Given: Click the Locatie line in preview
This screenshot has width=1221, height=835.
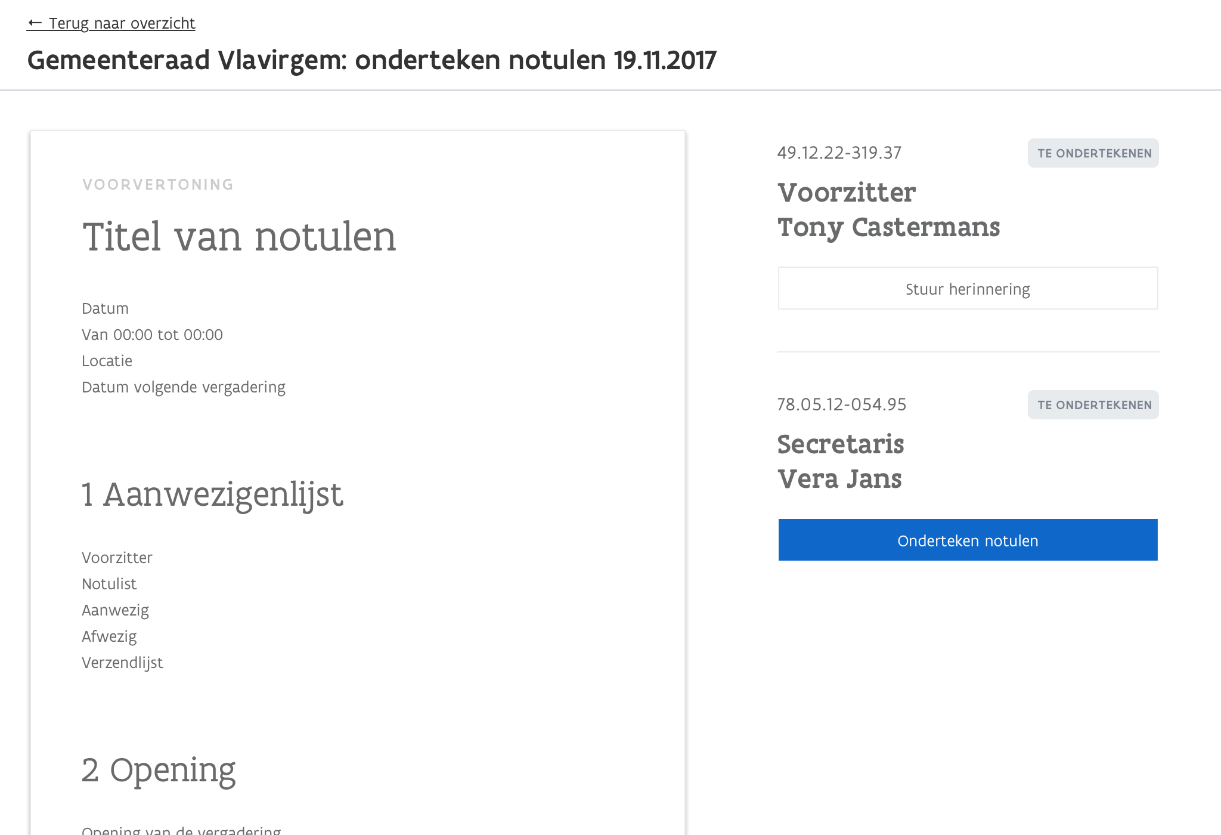Looking at the screenshot, I should point(107,361).
